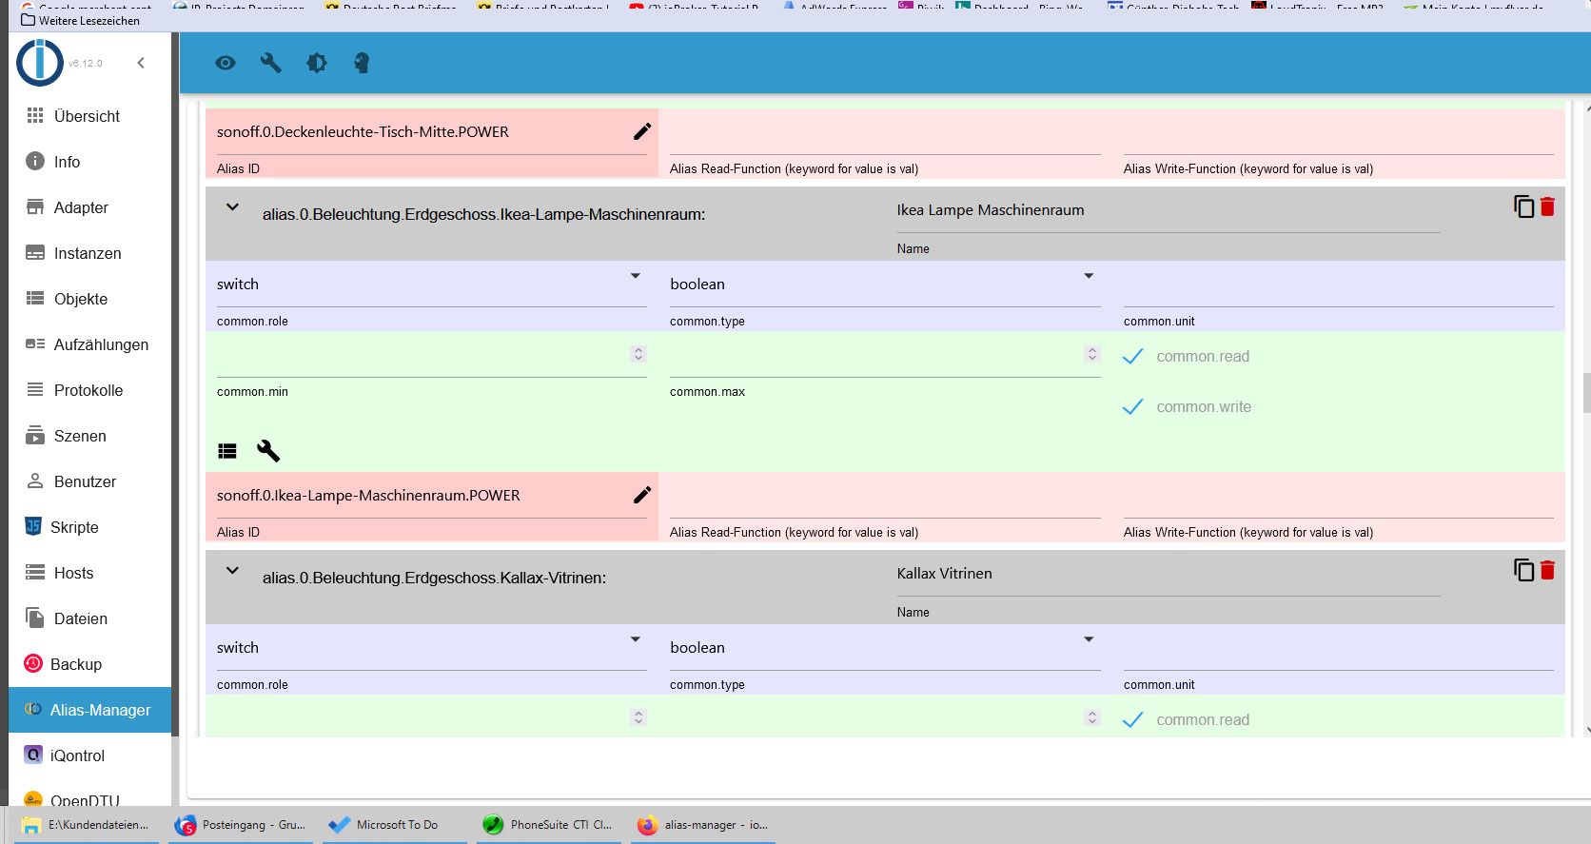Delete the Kallax-Vitrinen alias
The height and width of the screenshot is (844, 1591).
pos(1547,570)
